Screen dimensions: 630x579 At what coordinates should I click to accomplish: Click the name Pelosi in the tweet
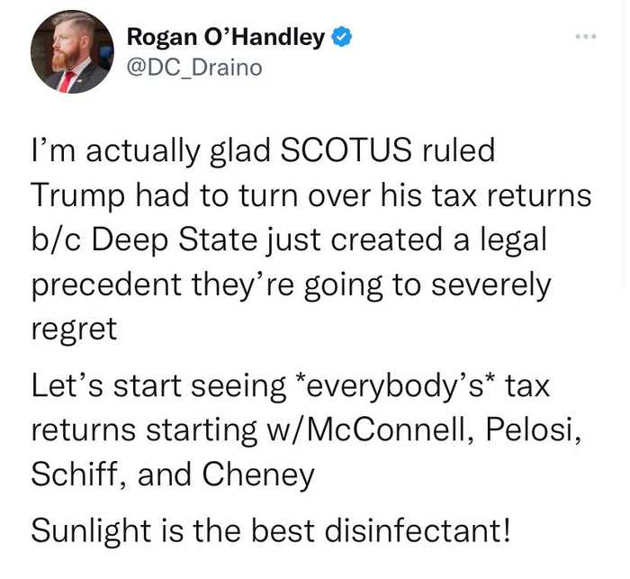(534, 430)
